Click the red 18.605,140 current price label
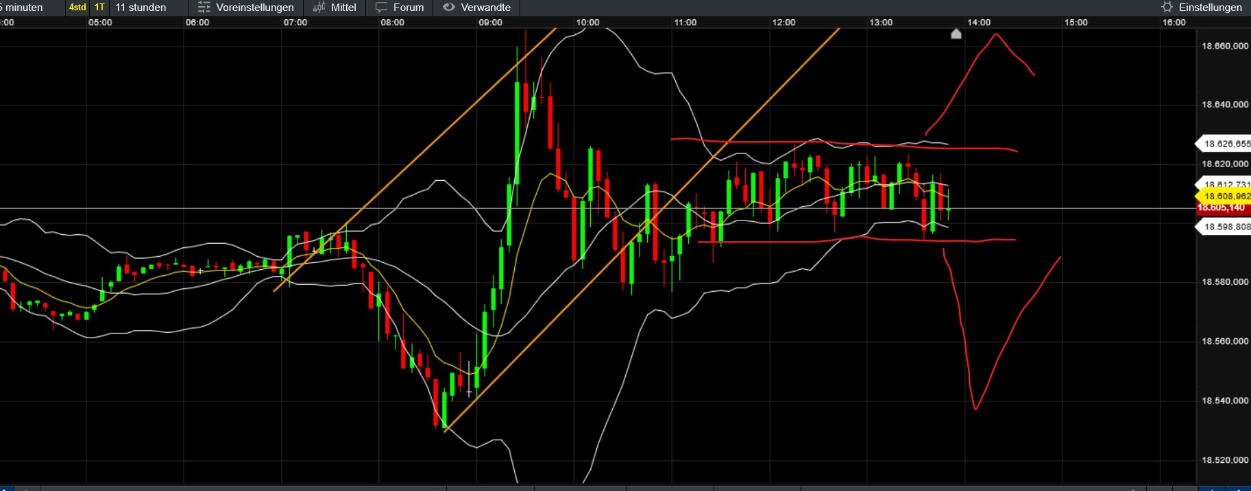 (x=1223, y=207)
